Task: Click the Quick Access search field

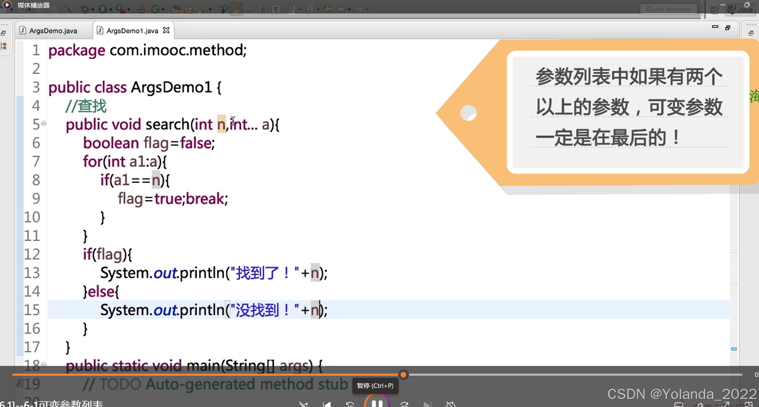Action: coord(668,9)
